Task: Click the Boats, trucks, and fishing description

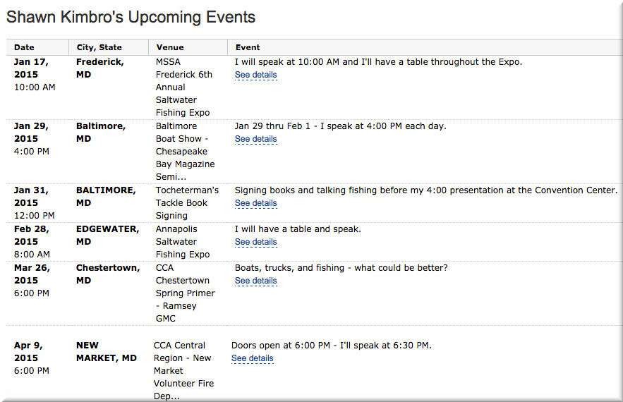Action: pyautogui.click(x=341, y=268)
